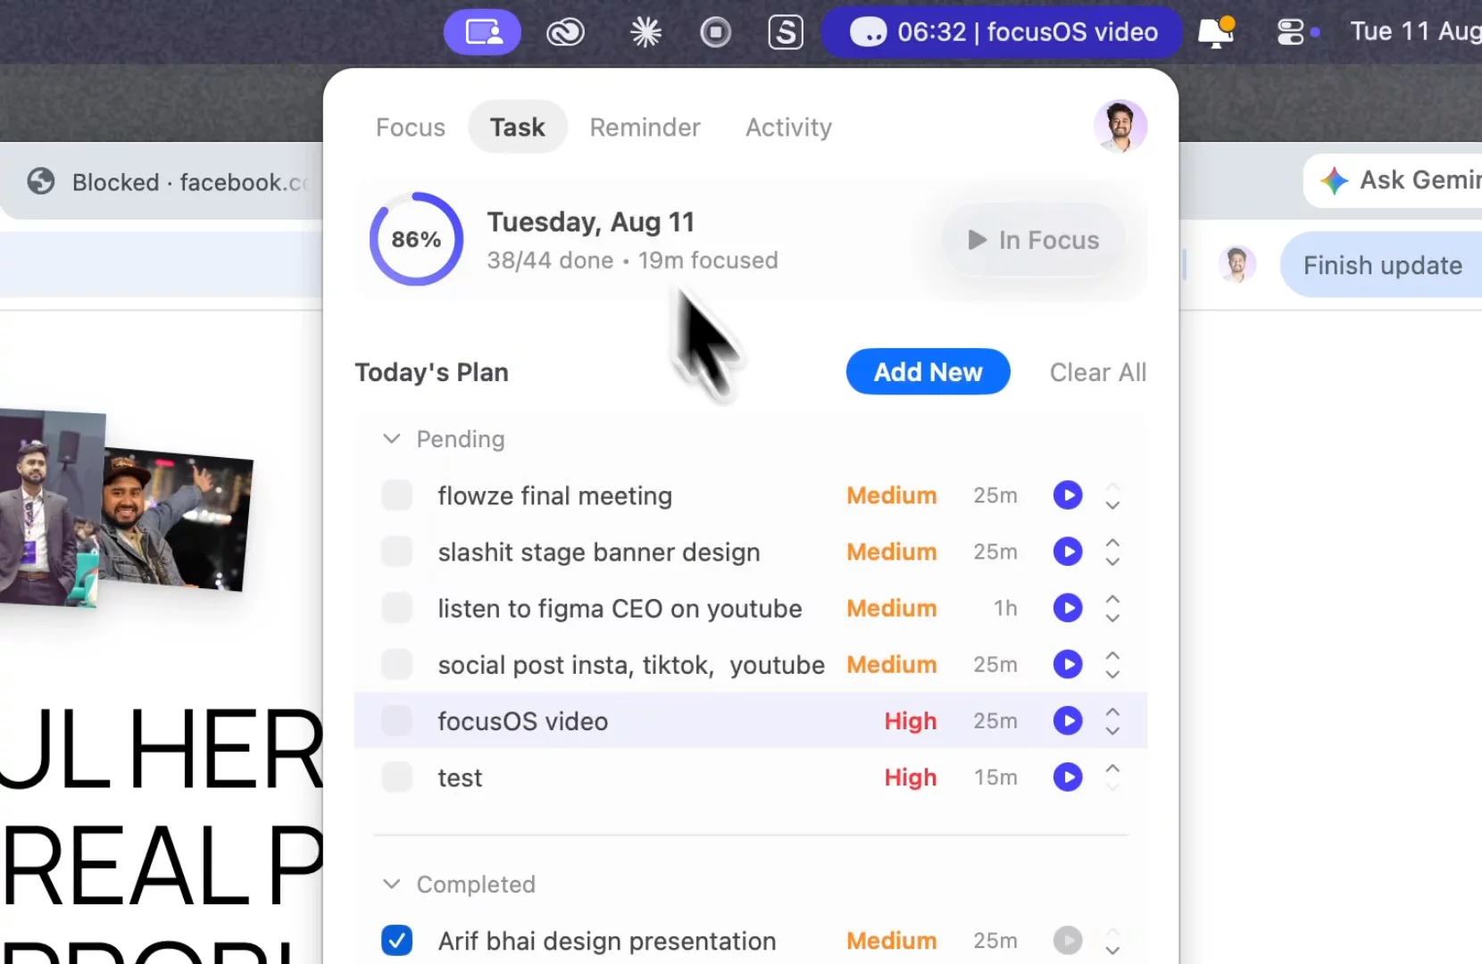1482x964 pixels.
Task: Tick social post insta, tiktok, youtube checkbox
Action: click(396, 664)
